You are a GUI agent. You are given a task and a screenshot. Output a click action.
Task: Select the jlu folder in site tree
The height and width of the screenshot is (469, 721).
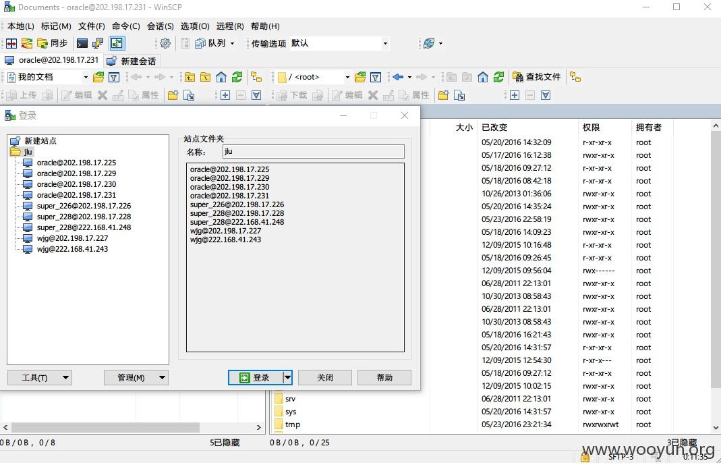pyautogui.click(x=28, y=152)
